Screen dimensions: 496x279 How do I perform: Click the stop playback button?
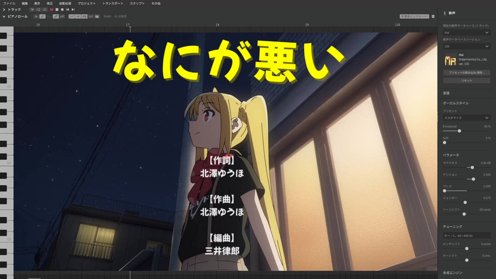pyautogui.click(x=57, y=10)
